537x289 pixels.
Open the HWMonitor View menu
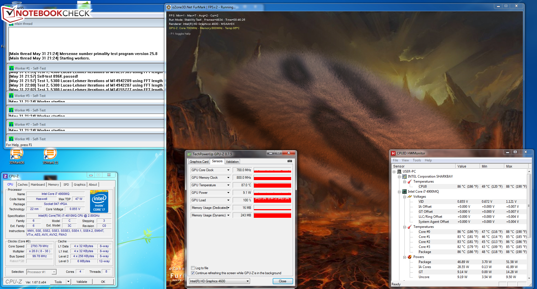[405, 160]
